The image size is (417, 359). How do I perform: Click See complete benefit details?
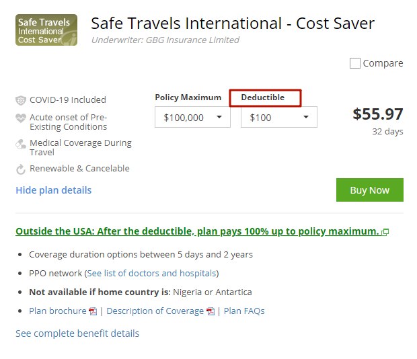(77, 333)
